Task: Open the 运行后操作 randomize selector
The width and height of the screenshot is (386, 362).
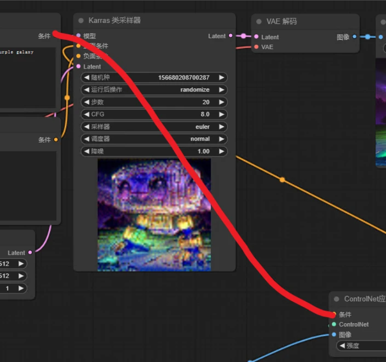Action: [154, 90]
